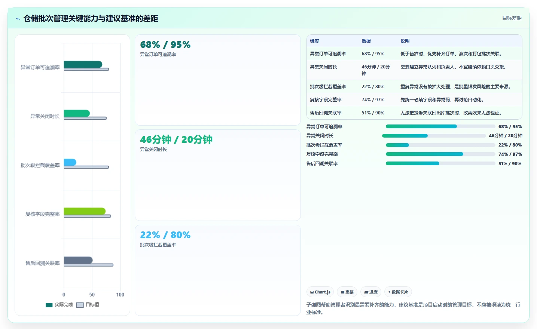Image resolution: width=537 pixels, height=329 pixels.
Task: Click the 46分钟 / 20分钟 card value
Action: 176,139
